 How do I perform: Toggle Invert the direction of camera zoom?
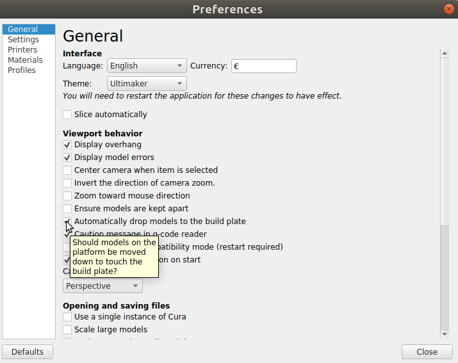(67, 183)
